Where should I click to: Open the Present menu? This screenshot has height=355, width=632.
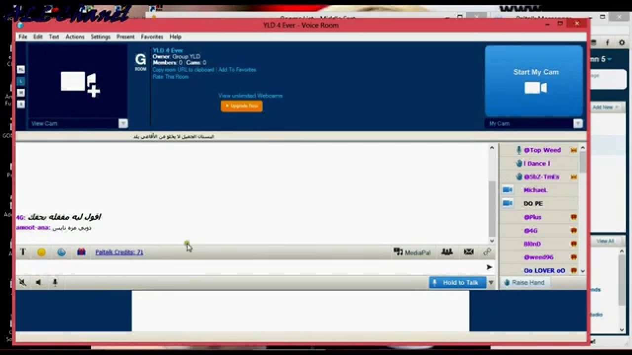125,37
